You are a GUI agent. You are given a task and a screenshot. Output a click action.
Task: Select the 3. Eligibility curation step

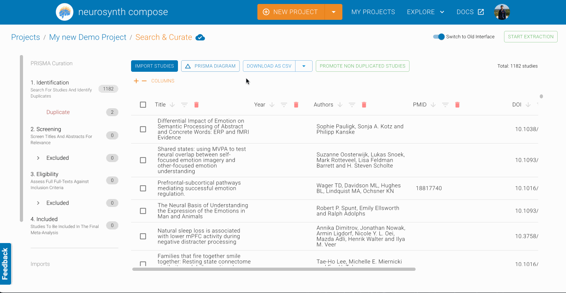[74, 180]
